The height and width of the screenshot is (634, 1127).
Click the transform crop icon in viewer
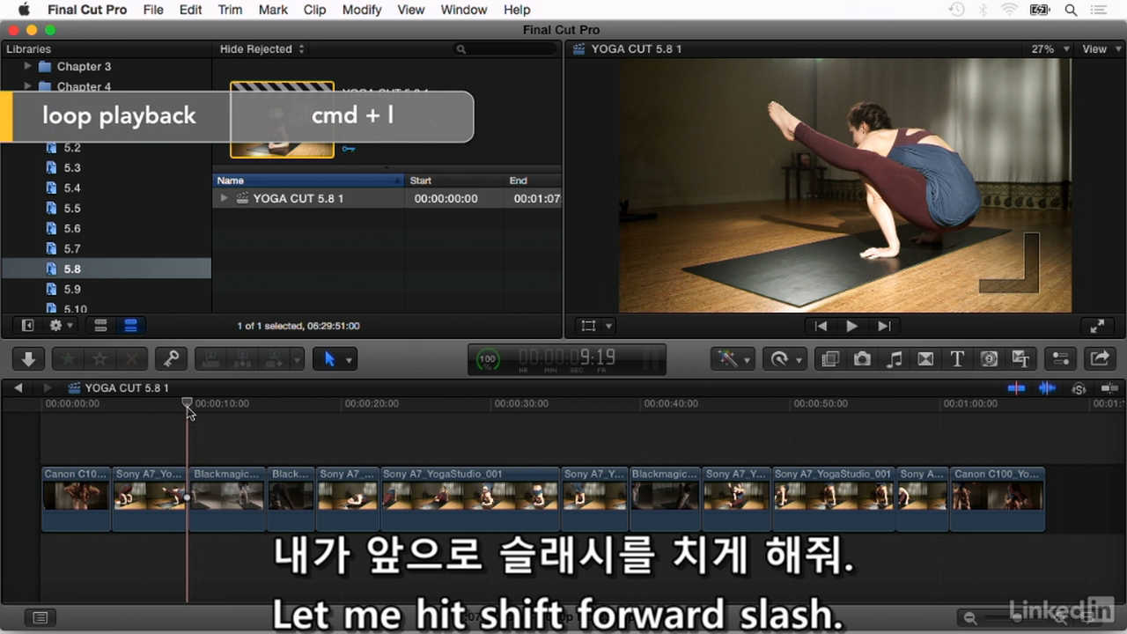(589, 326)
